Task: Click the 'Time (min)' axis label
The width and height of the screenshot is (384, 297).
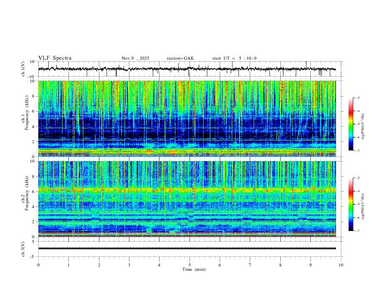Action: click(194, 269)
